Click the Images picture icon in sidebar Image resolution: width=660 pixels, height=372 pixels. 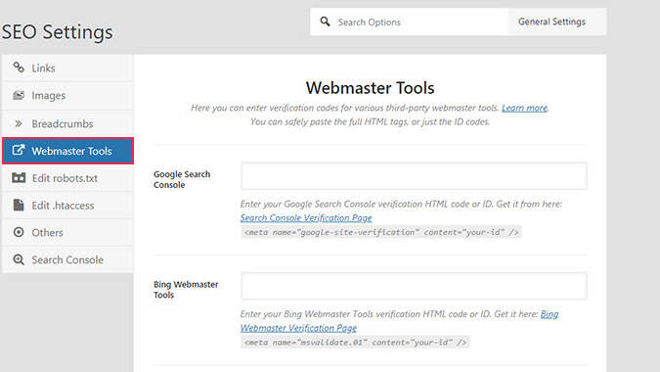tap(19, 95)
